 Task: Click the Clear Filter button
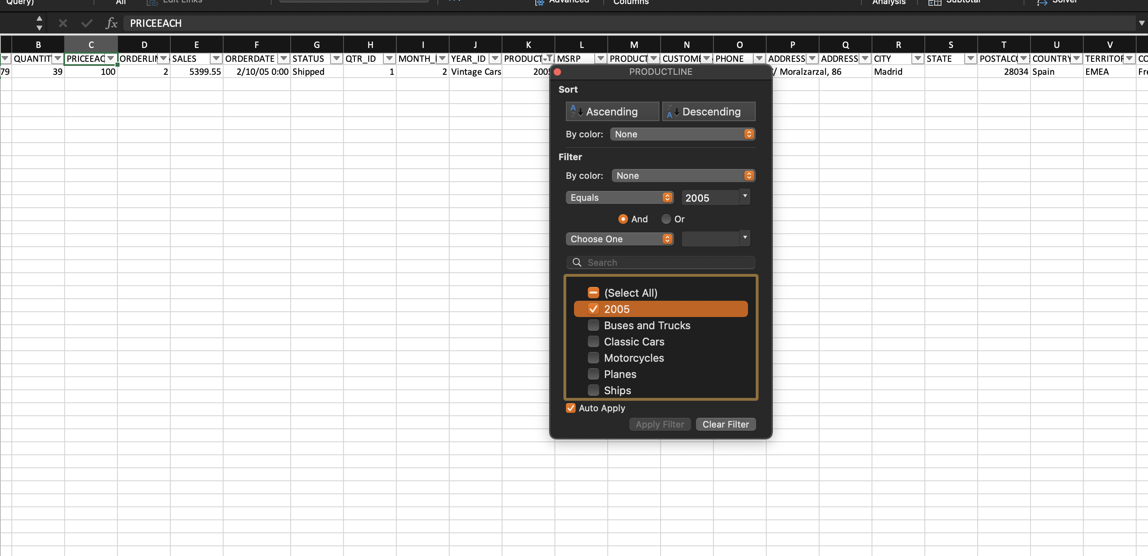pos(725,424)
